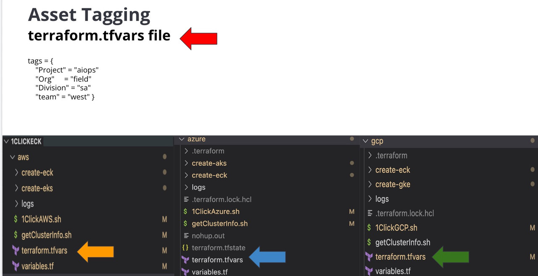
Task: Collapse the 1CLICKECK explorer section
Action: tap(6, 141)
